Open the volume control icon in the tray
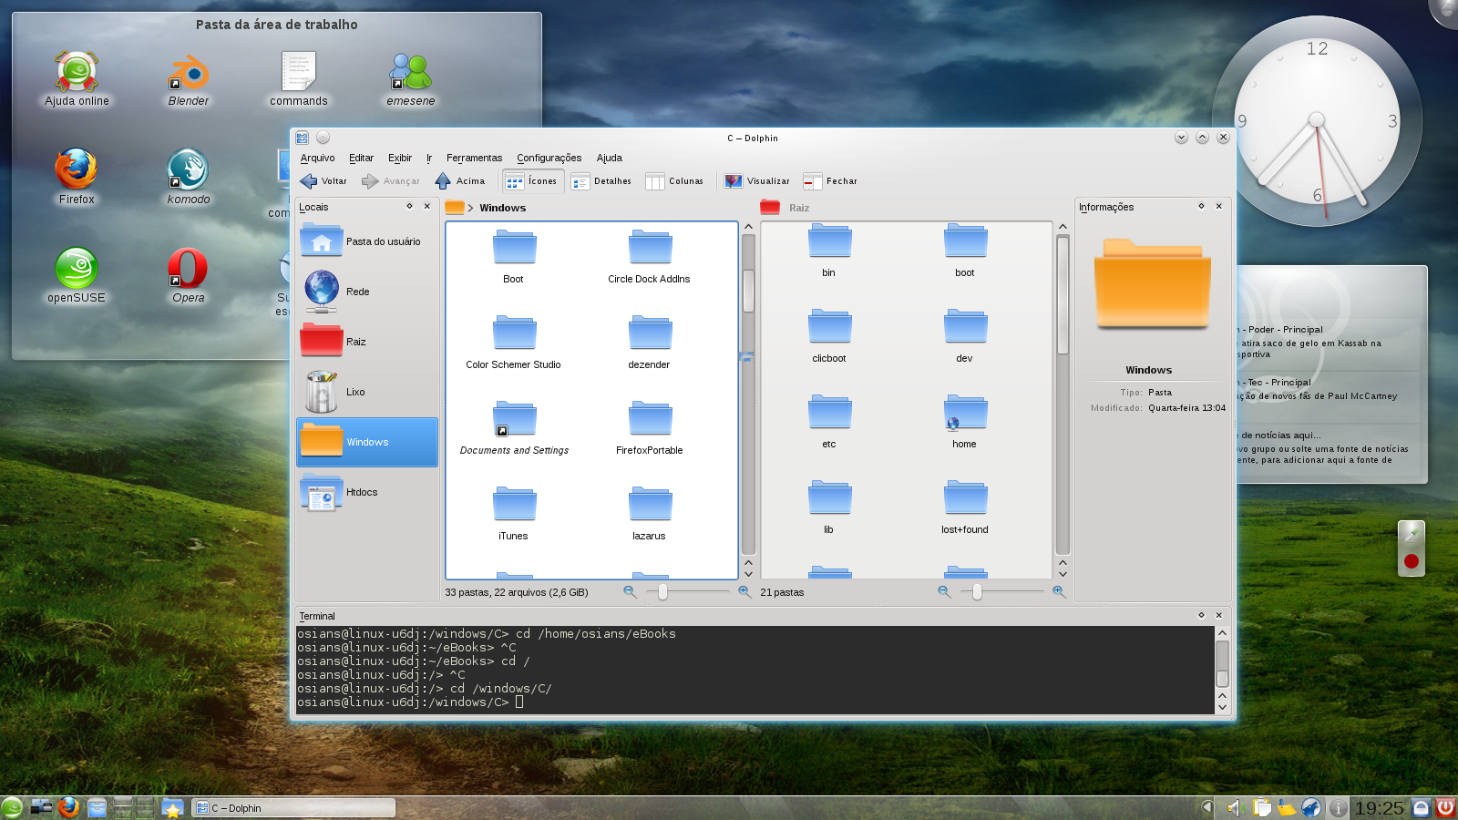Image resolution: width=1458 pixels, height=820 pixels. (x=1235, y=808)
